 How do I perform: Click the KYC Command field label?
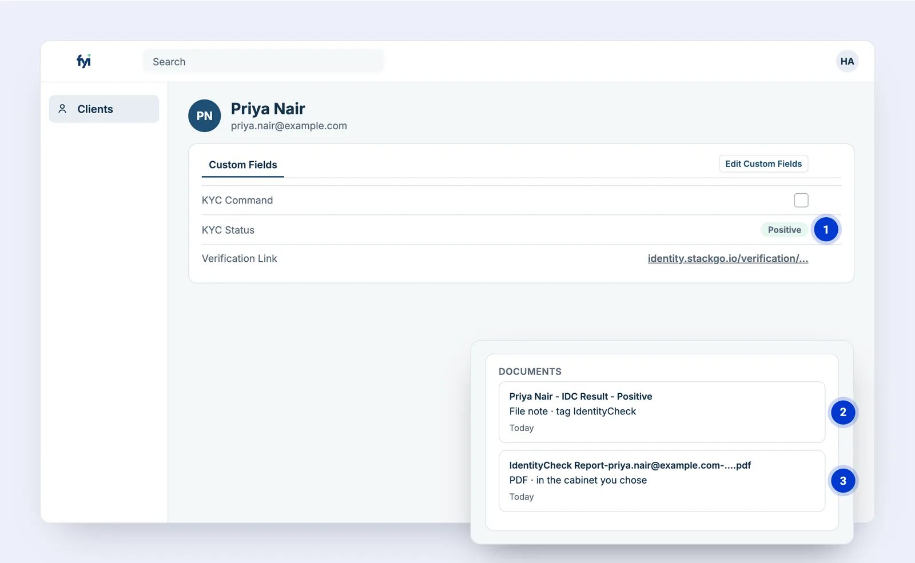237,200
